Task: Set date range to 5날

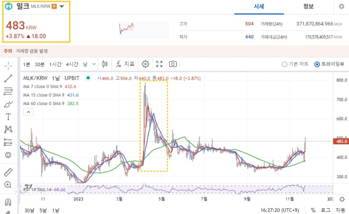Action: click(43, 210)
